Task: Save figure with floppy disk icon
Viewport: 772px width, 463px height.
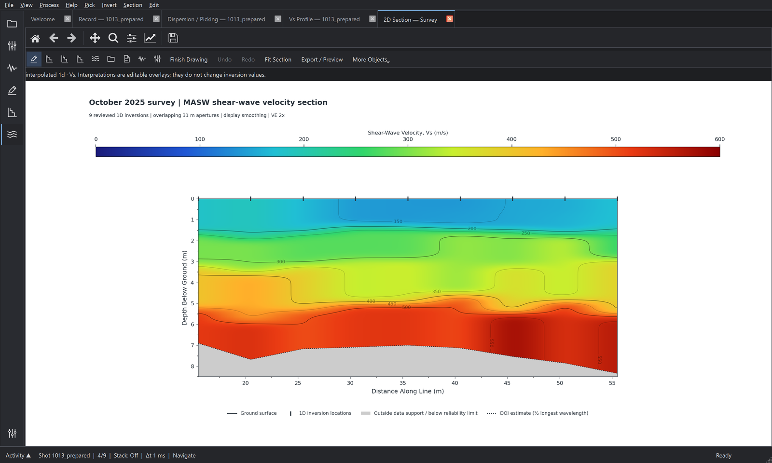Action: [173, 38]
